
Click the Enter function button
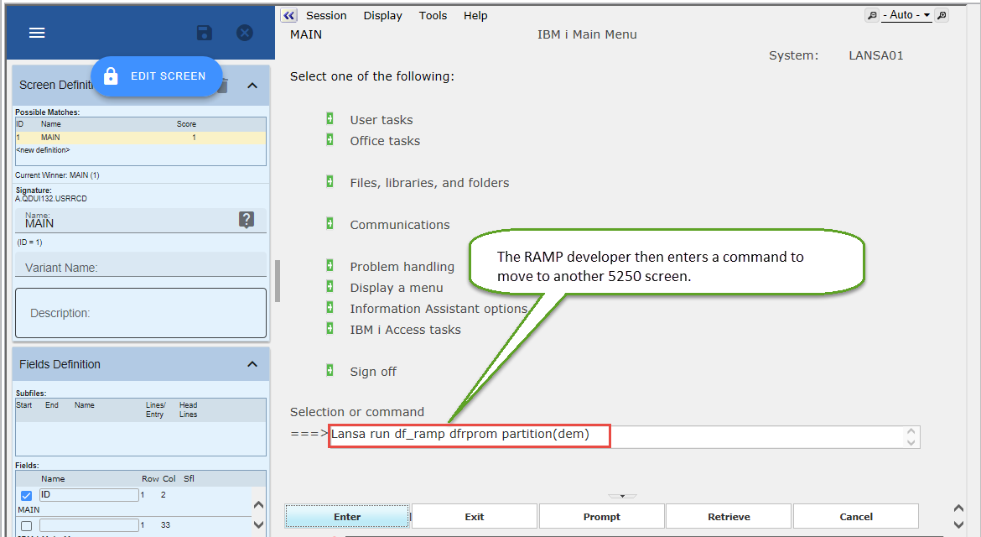pyautogui.click(x=347, y=516)
